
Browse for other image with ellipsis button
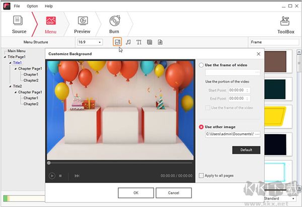[x=257, y=134]
